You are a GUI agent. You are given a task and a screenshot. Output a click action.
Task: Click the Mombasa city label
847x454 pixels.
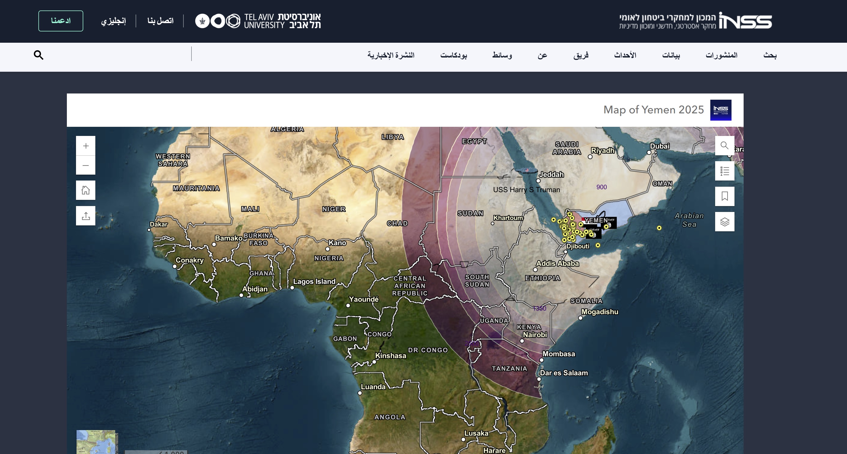(x=559, y=354)
